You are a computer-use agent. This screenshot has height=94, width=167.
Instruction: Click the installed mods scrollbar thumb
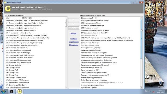pos(141,39)
